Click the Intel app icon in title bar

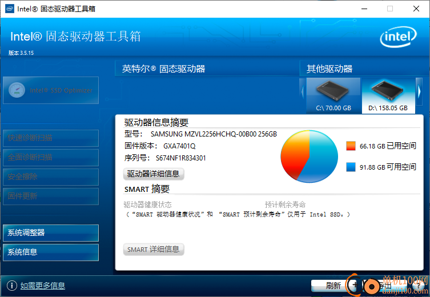[10, 9]
